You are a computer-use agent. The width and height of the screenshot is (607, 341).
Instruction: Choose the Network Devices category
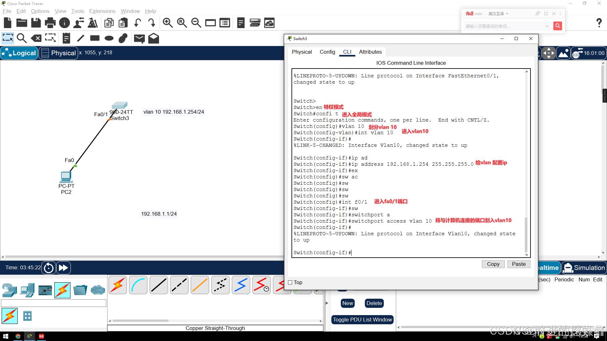coord(9,290)
